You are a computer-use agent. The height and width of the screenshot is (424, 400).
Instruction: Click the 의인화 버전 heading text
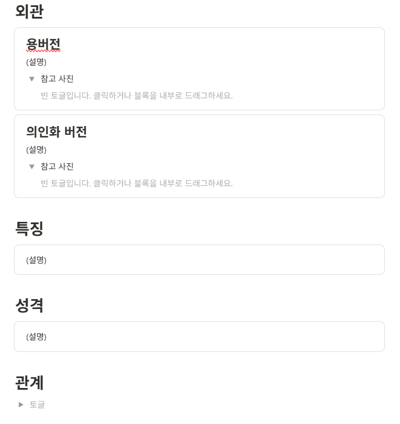coord(56,132)
